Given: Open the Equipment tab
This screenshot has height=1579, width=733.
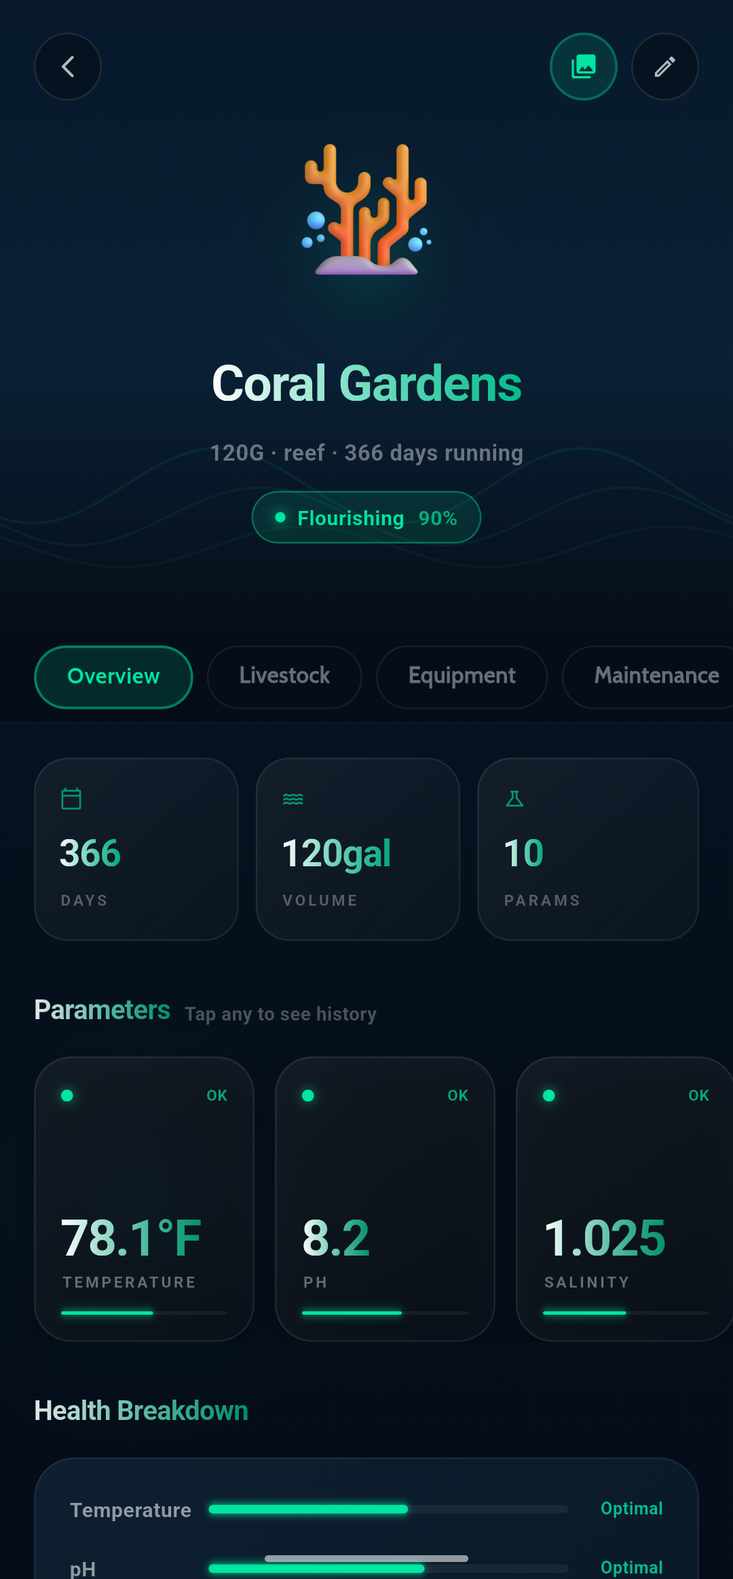Looking at the screenshot, I should (462, 677).
